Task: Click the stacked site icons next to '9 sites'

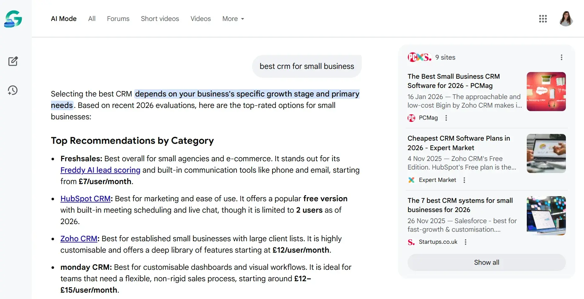Action: pos(419,57)
